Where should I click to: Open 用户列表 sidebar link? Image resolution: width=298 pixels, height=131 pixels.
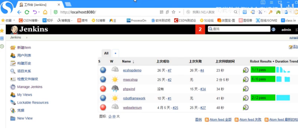24,55
